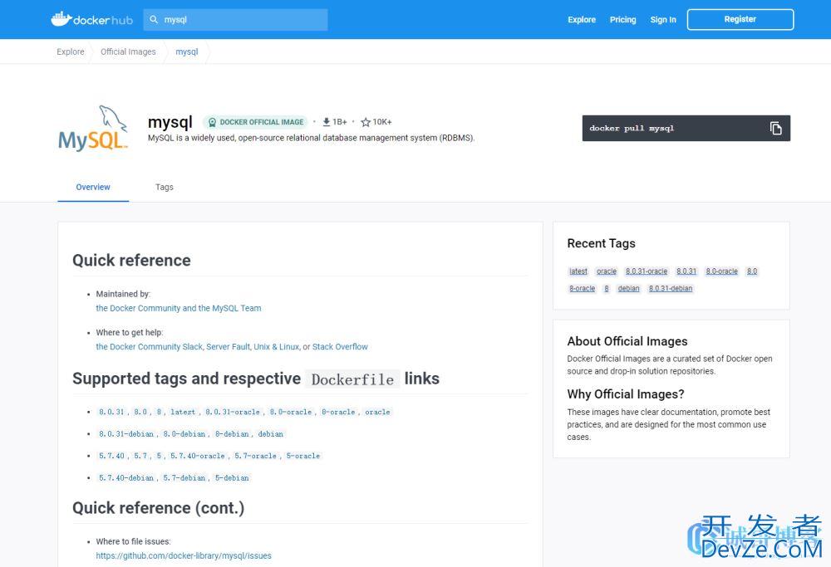Open the 5.7.40-oracle tag link
Viewport: 831px width, 567px height.
198,456
